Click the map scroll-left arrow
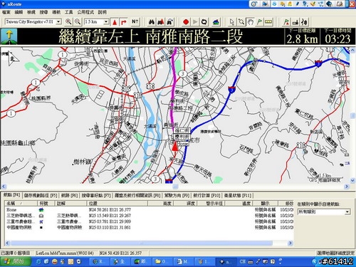Image resolution: width=356 pixels, height=267 pixels. click(4, 187)
